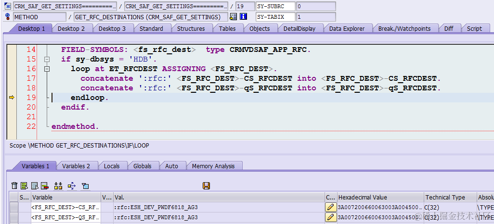
Task: Click the first value cell ':rfc:ESH_DEV_PWDF6818_AG3'
Action: coord(219,207)
